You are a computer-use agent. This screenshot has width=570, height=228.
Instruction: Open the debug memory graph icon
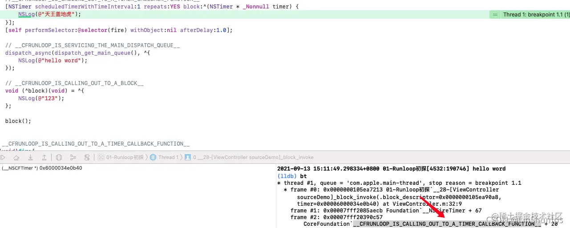(73, 157)
